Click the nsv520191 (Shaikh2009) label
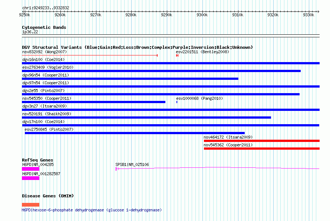Viewport: 330px width, 221px height. (47, 114)
